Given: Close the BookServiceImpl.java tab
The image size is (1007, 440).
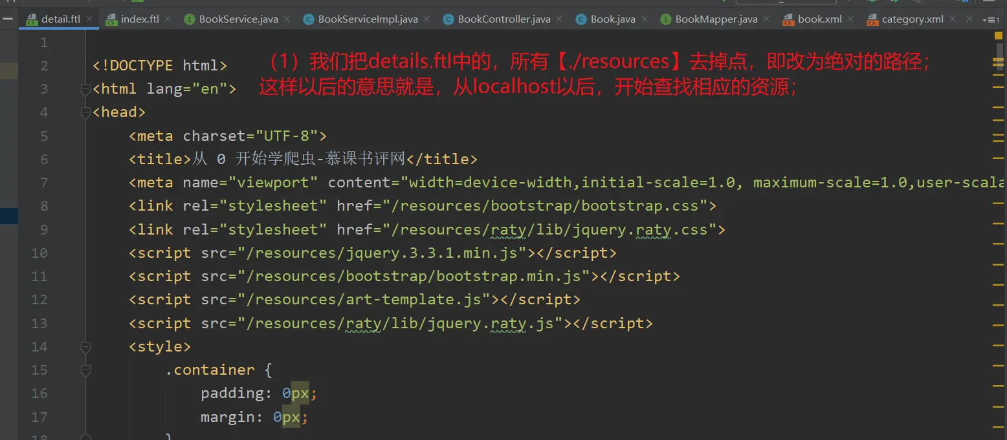Looking at the screenshot, I should (426, 19).
